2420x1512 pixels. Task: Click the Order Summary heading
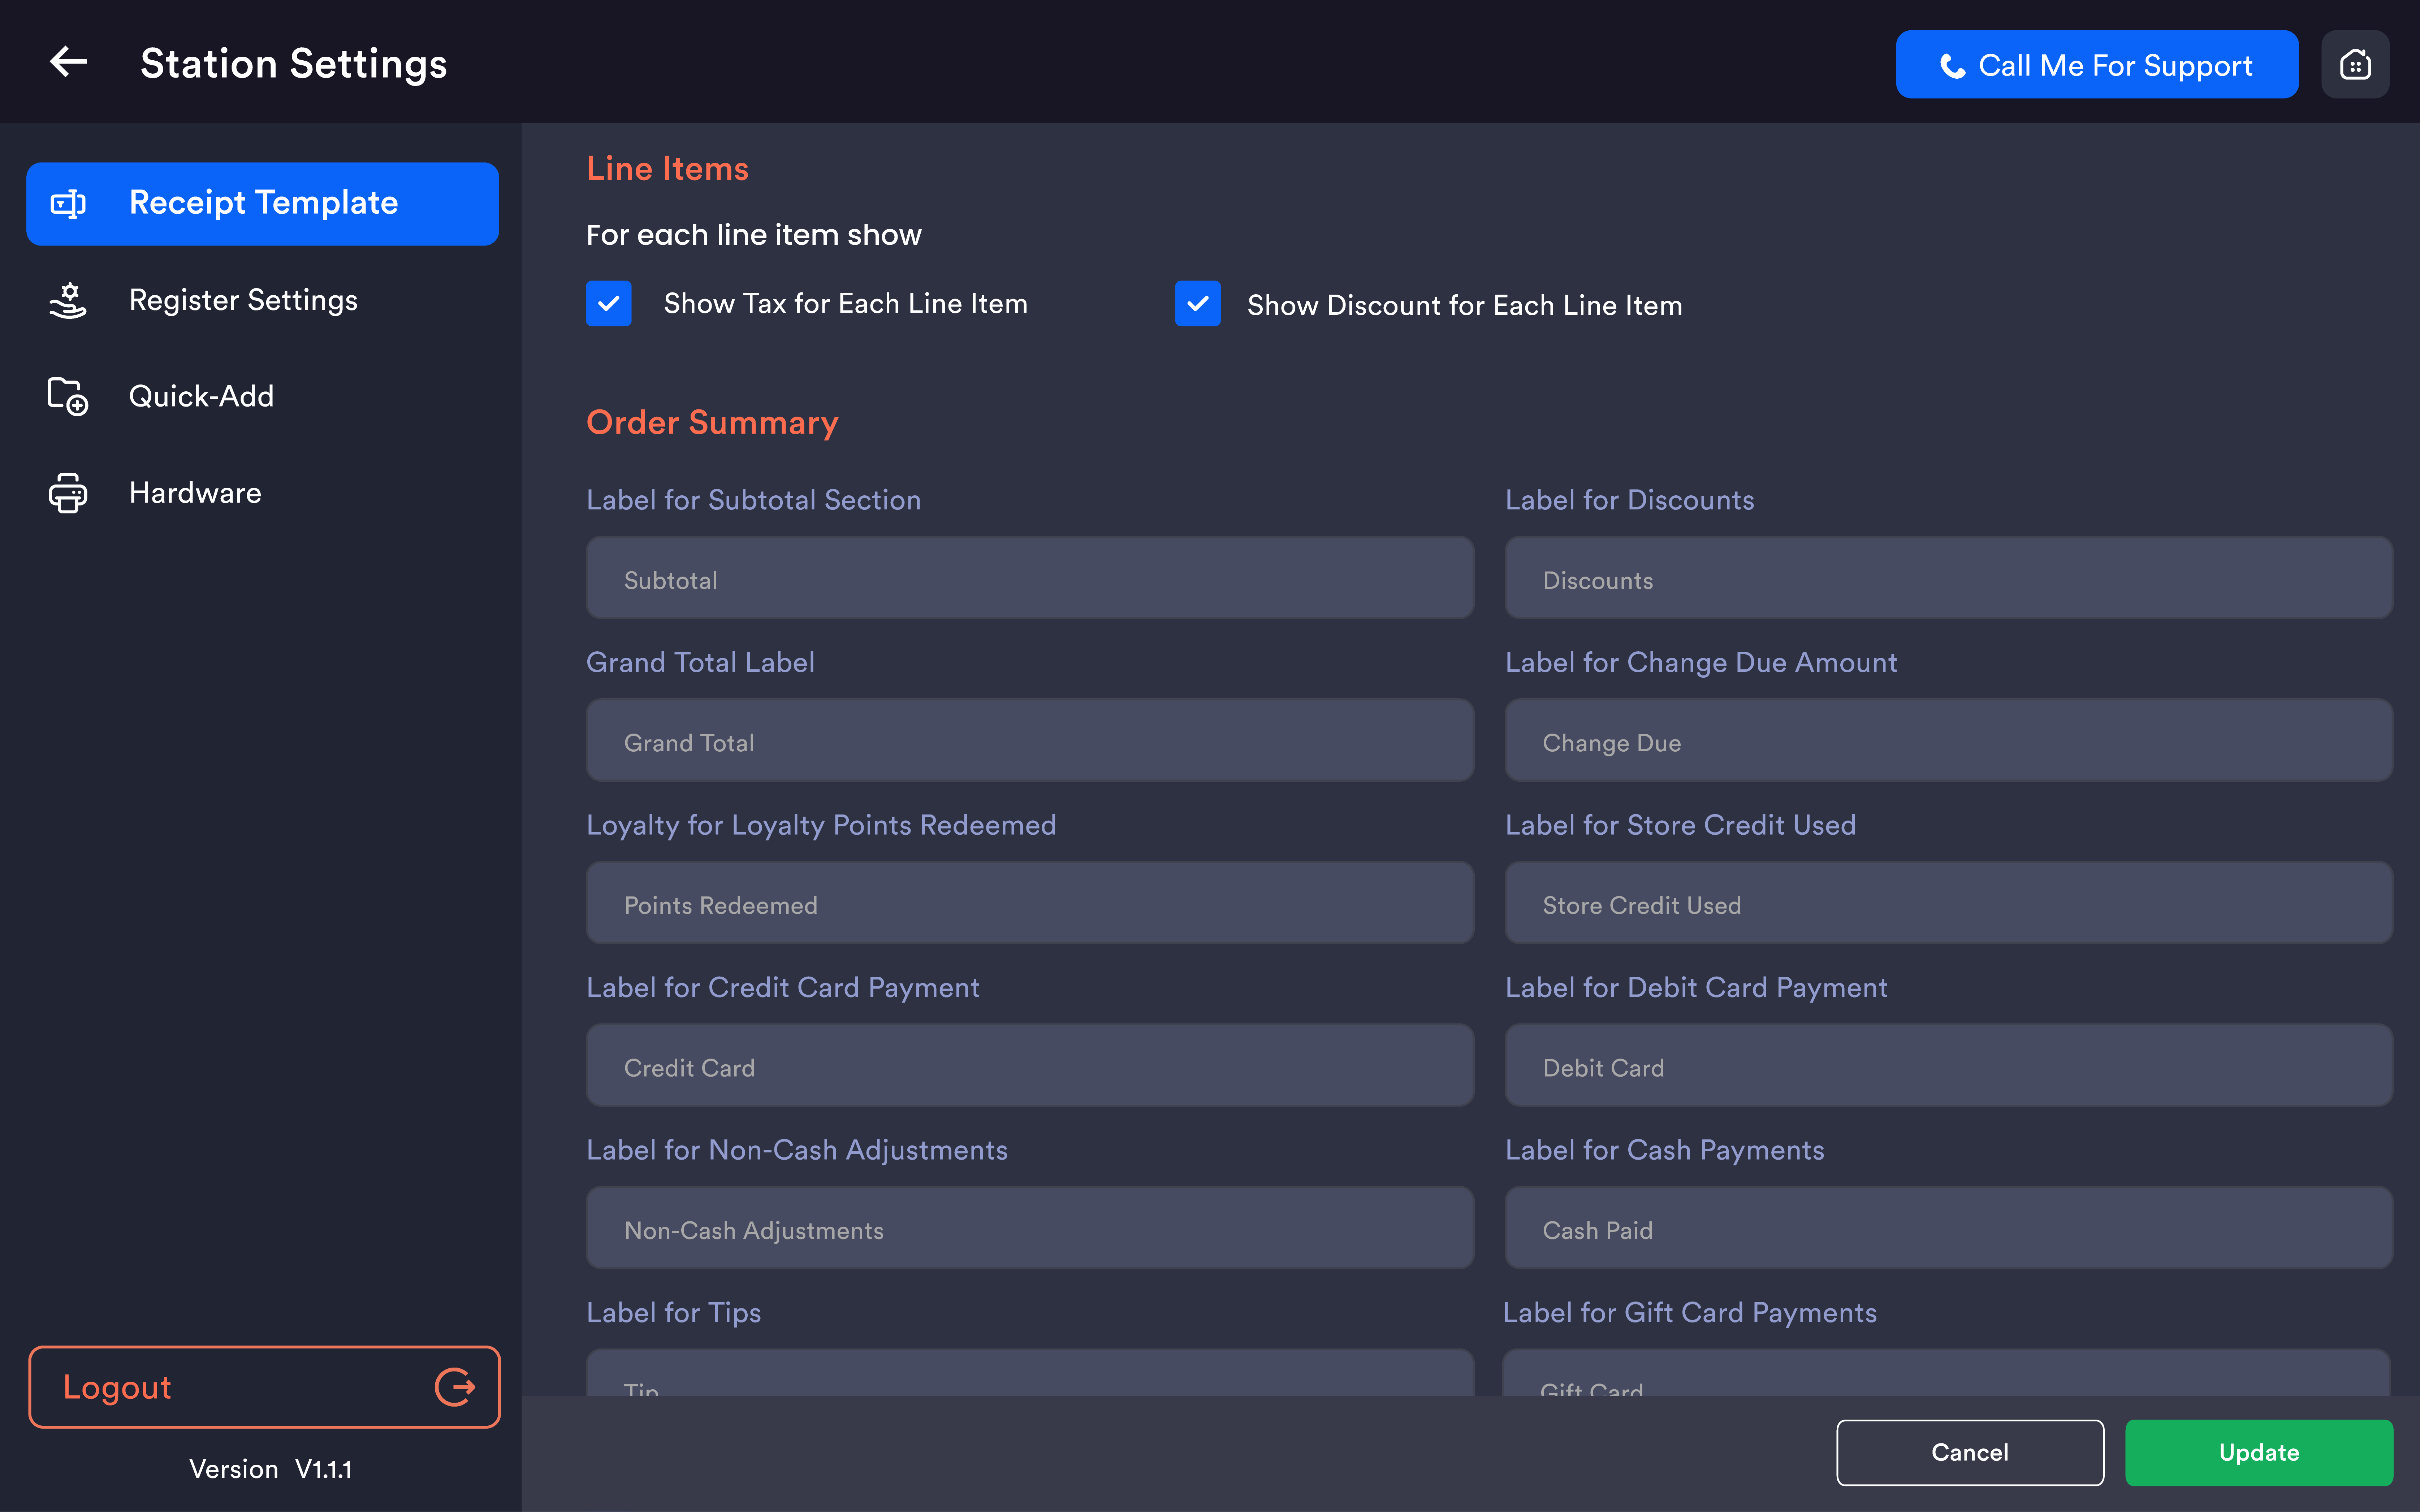(712, 423)
